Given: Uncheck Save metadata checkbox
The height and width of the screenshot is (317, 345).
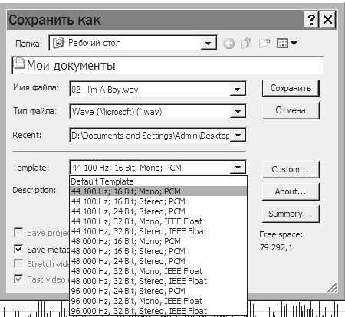Looking at the screenshot, I should 18,250.
